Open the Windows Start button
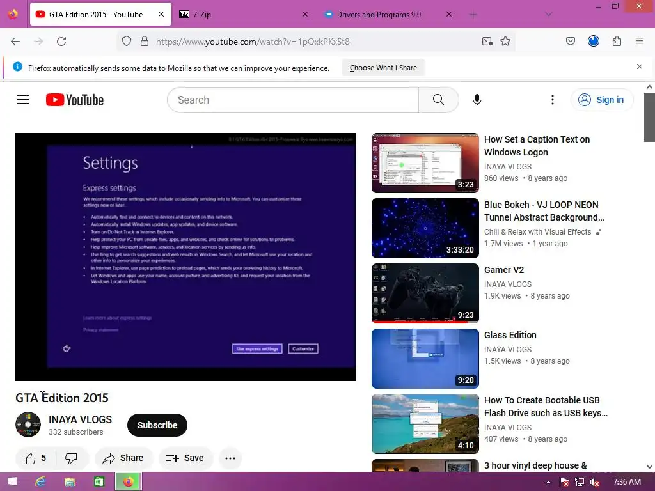This screenshot has height=491, width=655. (13, 482)
